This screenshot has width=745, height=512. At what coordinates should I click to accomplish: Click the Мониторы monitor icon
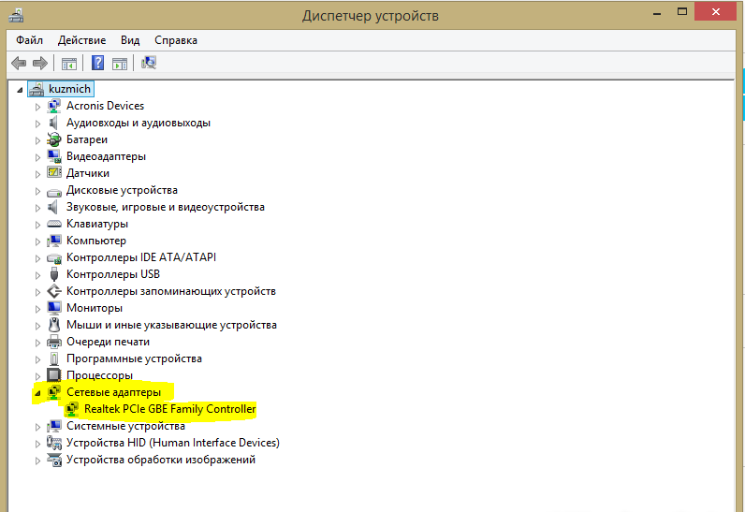54,308
